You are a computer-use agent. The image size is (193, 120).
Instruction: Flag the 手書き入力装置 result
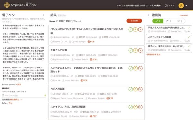[x=135, y=50]
